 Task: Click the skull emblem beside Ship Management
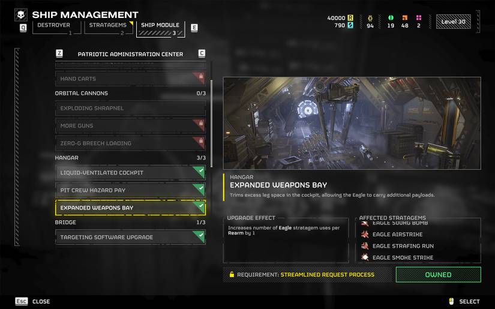click(x=21, y=15)
